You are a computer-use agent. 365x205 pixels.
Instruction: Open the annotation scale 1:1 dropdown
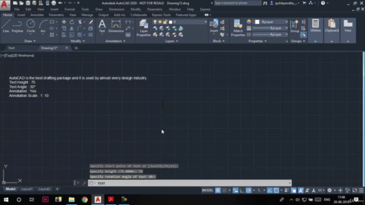(322, 190)
